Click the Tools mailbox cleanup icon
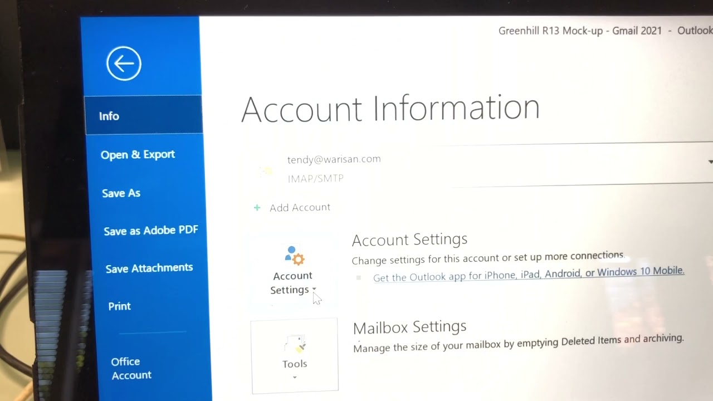The height and width of the screenshot is (401, 713). pyautogui.click(x=295, y=344)
